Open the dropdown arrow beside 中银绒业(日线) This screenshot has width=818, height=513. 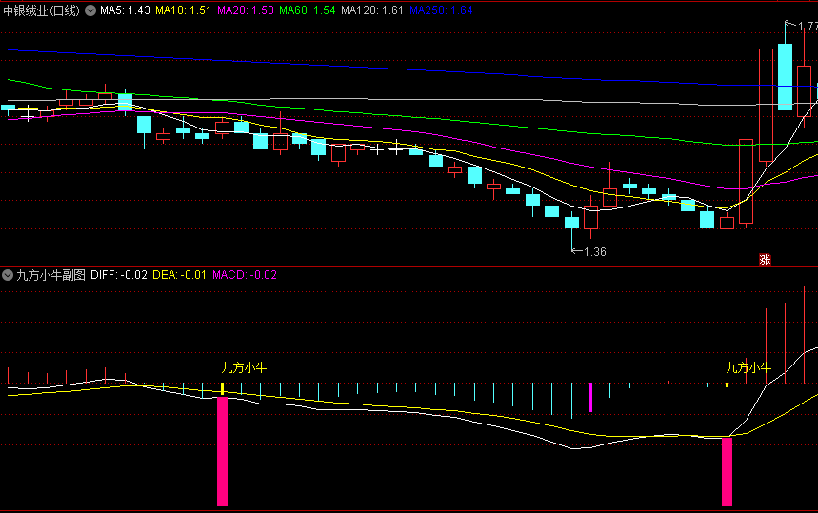pos(90,10)
